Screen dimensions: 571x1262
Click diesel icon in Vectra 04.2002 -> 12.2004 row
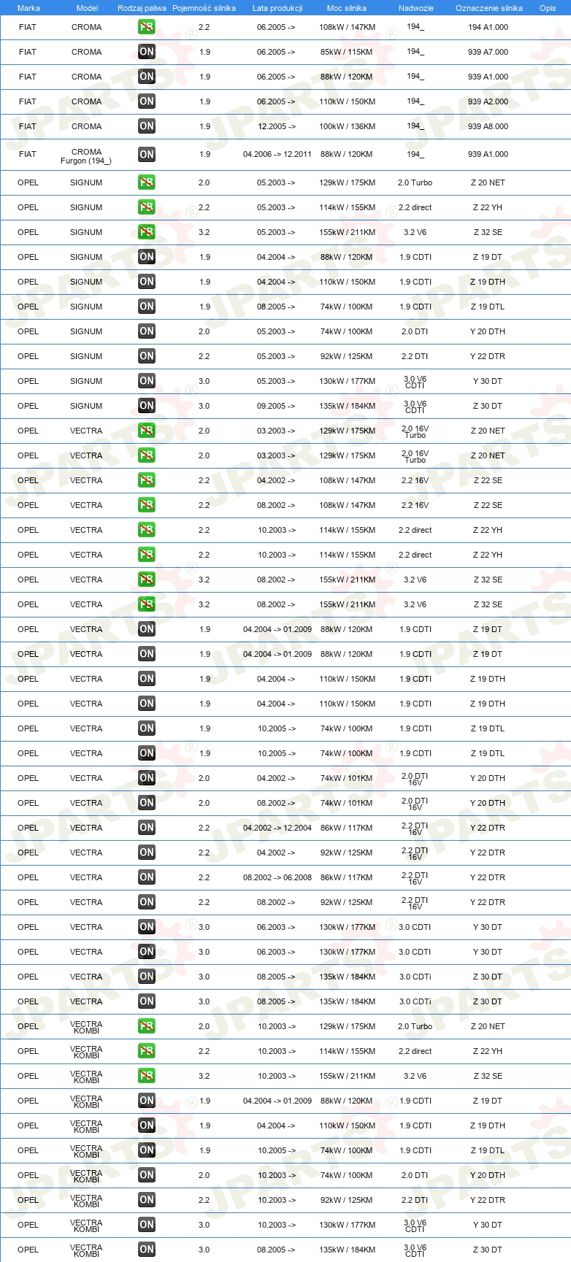pyautogui.click(x=147, y=828)
